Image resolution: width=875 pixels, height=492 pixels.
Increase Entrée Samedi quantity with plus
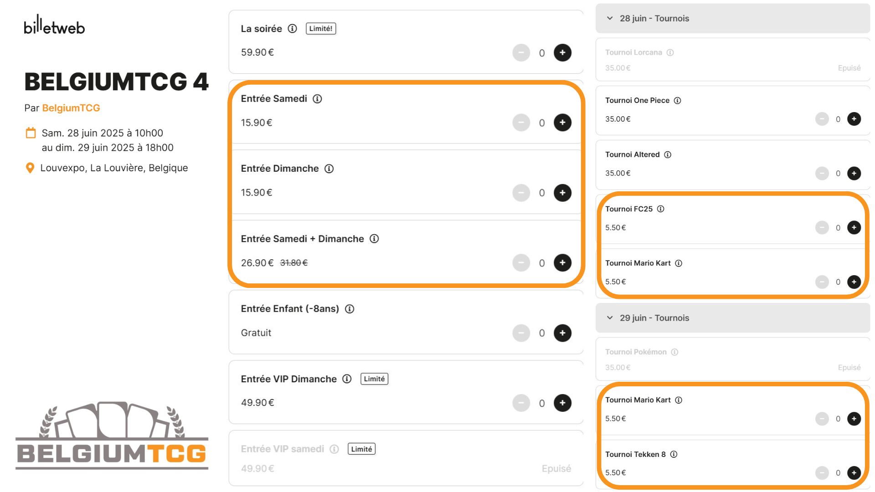(x=562, y=123)
